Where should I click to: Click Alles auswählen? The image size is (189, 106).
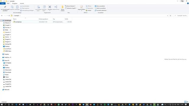tap(100, 6)
